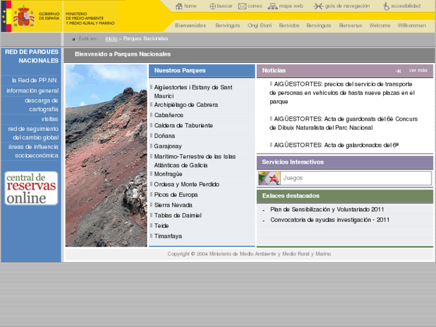
Task: Click the Juegos interactive service box
Action: pos(345,178)
